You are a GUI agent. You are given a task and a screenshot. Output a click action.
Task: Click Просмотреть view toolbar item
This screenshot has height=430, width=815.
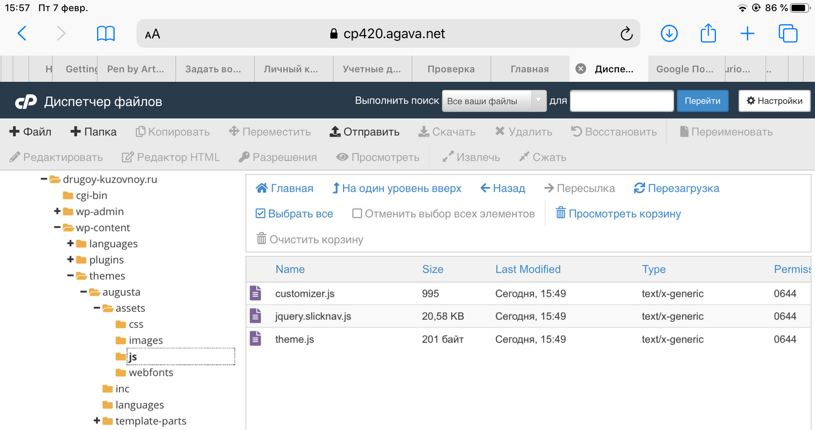(378, 157)
